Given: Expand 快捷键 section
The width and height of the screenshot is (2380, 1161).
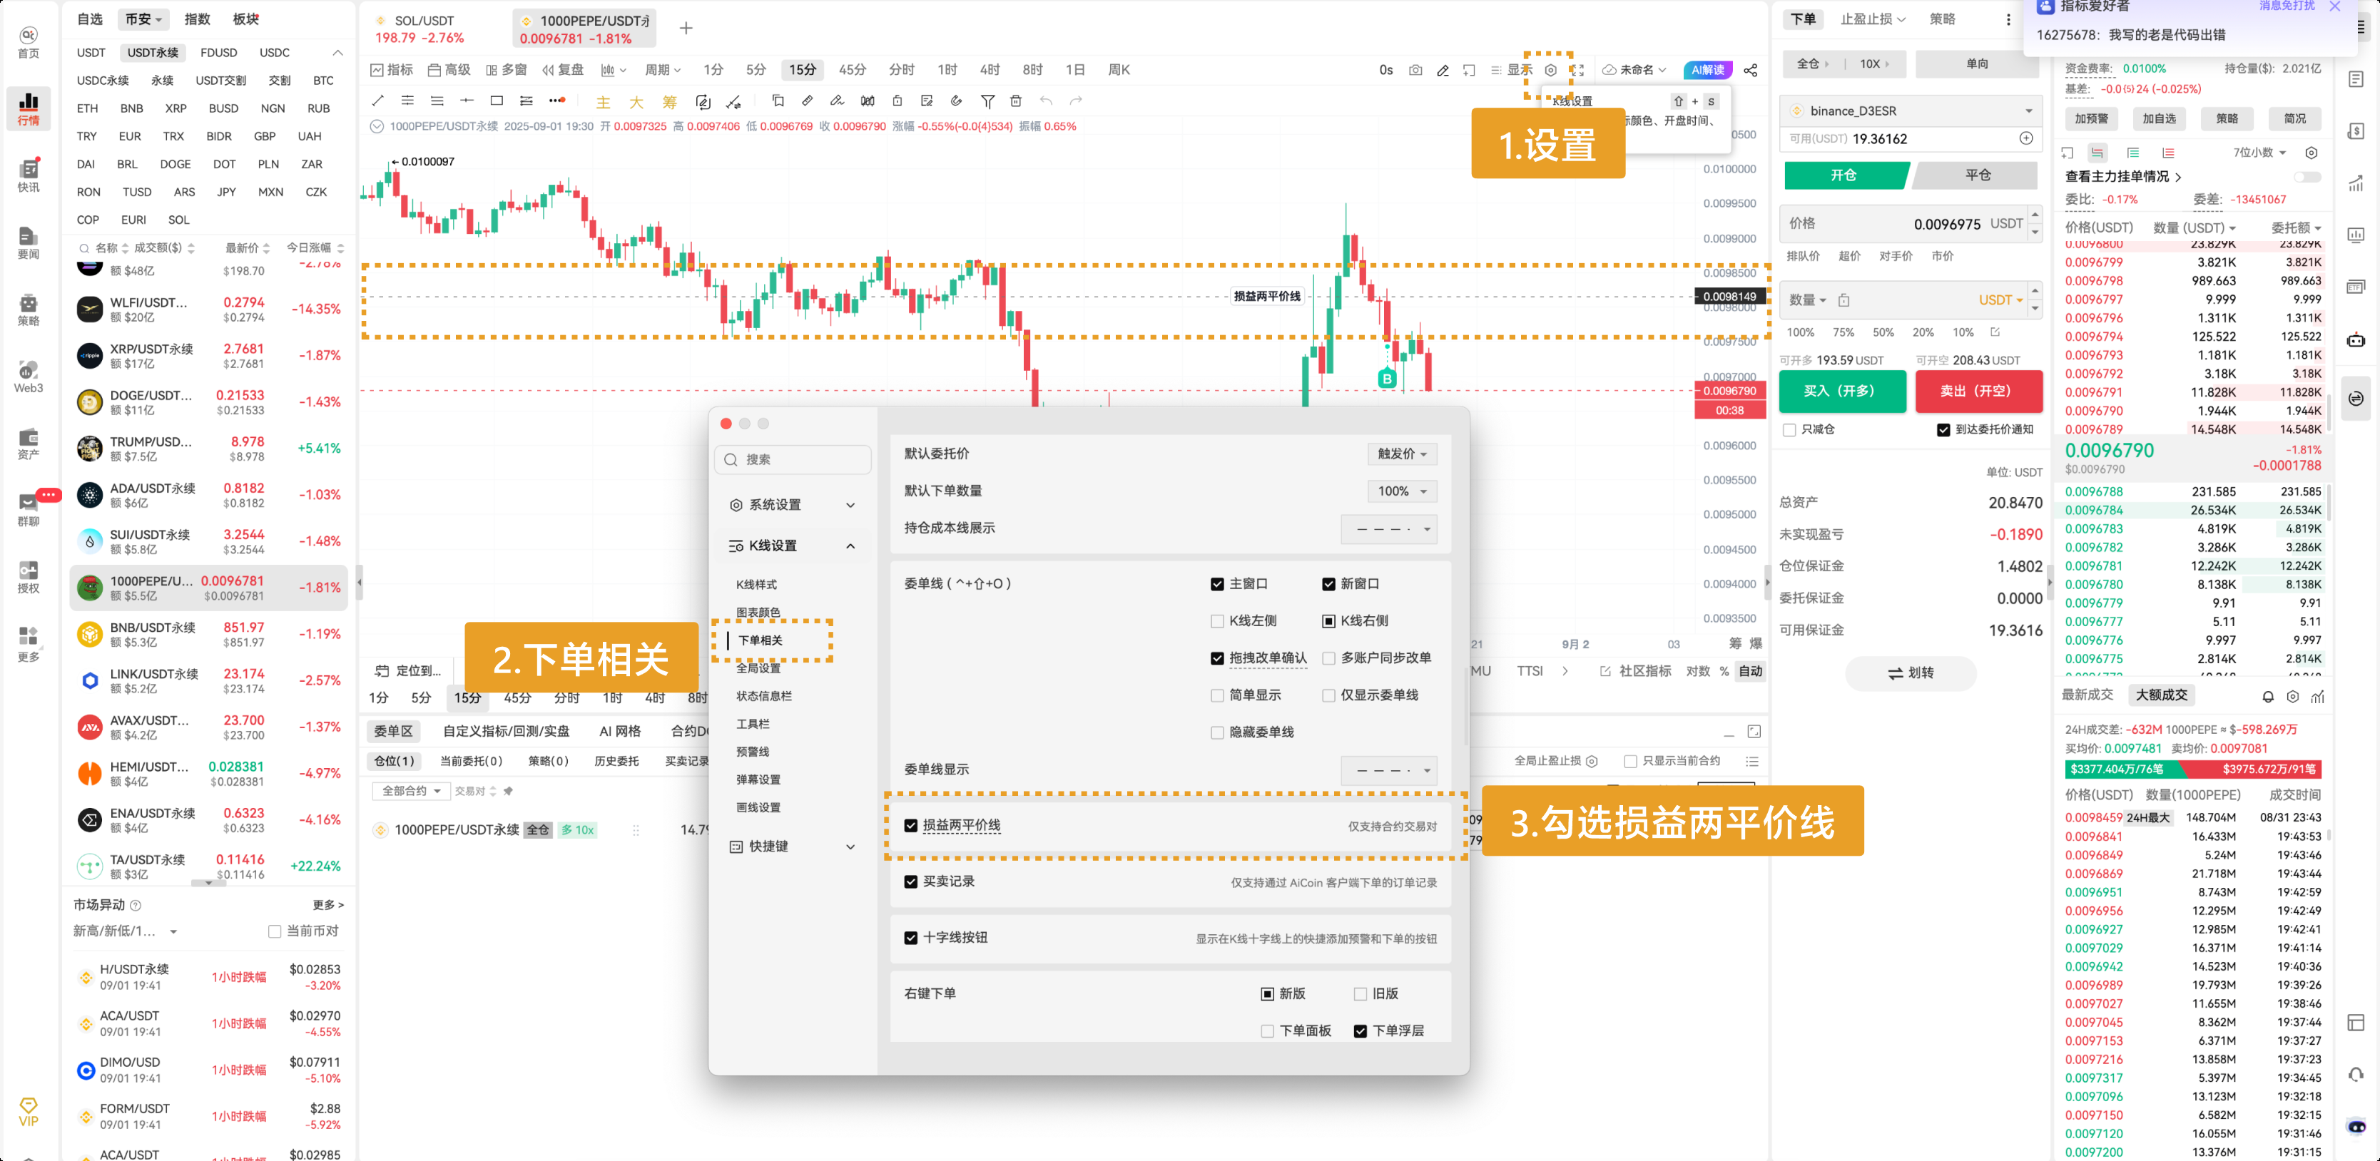Looking at the screenshot, I should pyautogui.click(x=793, y=846).
